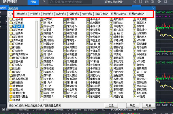
Task: Open customer service headset icon
Action: [140, 2]
